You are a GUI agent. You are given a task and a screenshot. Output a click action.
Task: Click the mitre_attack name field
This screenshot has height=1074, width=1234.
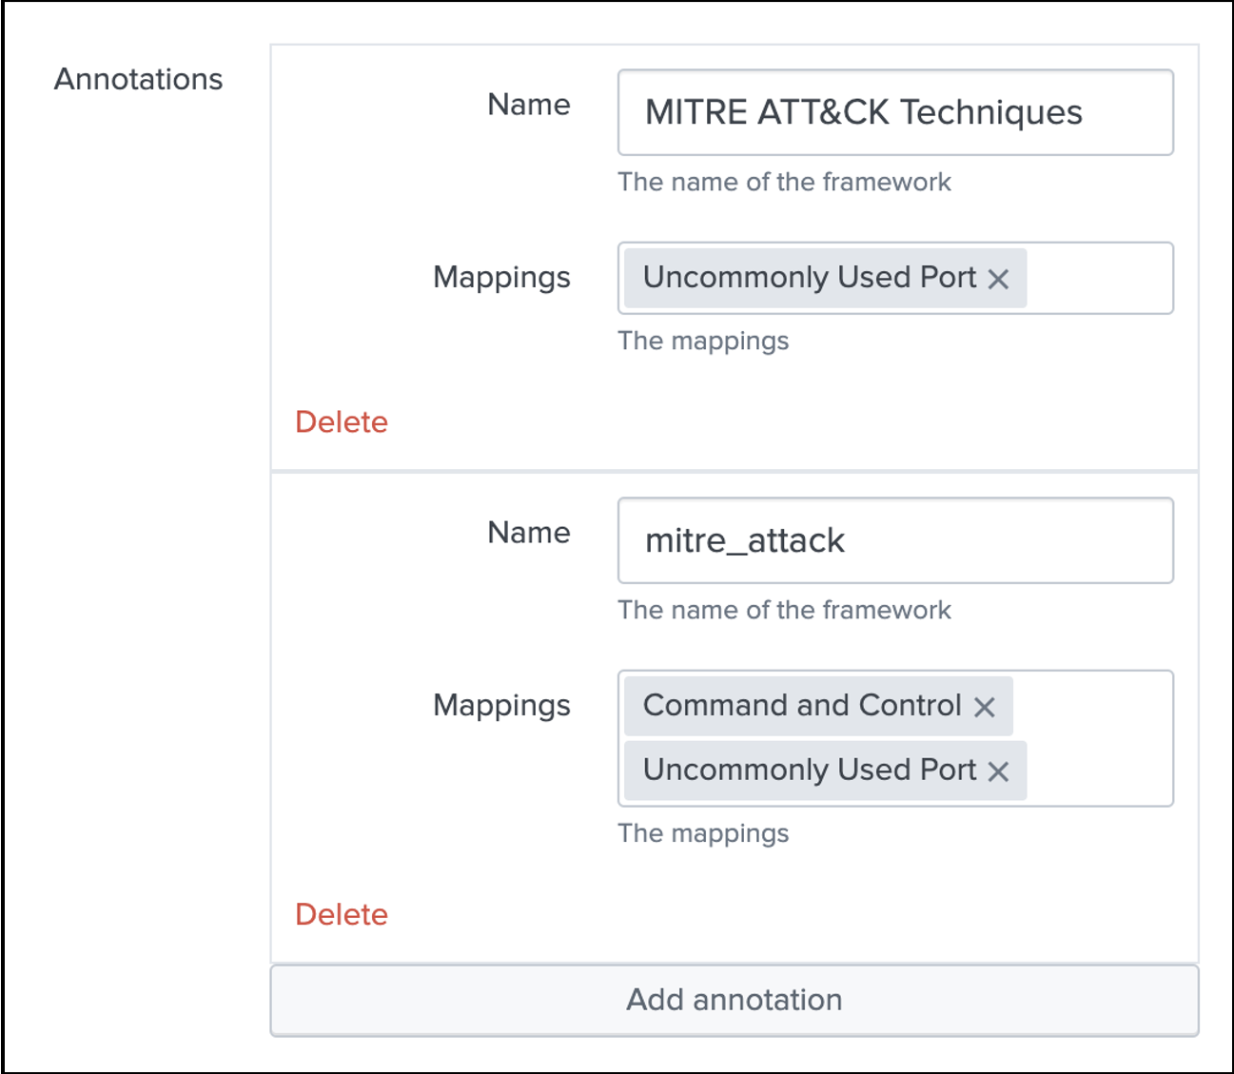895,540
